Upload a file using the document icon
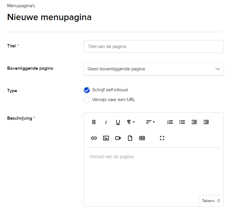This screenshot has height=211, width=230. (130, 138)
